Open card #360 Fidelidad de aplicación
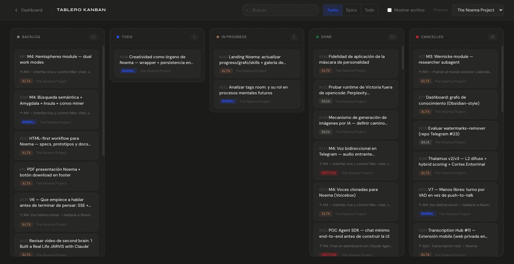This screenshot has height=264, width=514. (356, 64)
